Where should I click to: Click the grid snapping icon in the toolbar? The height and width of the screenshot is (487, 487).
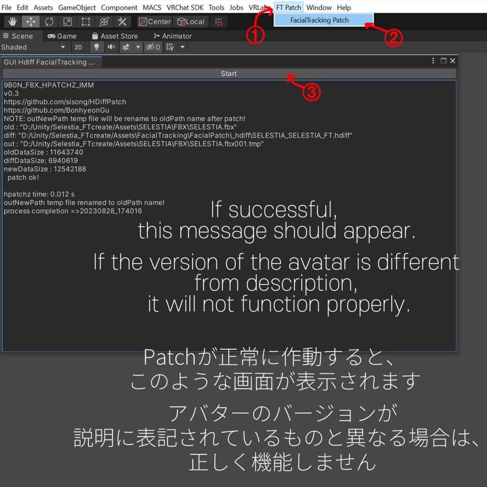(218, 21)
